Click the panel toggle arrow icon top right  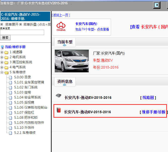click(157, 5)
